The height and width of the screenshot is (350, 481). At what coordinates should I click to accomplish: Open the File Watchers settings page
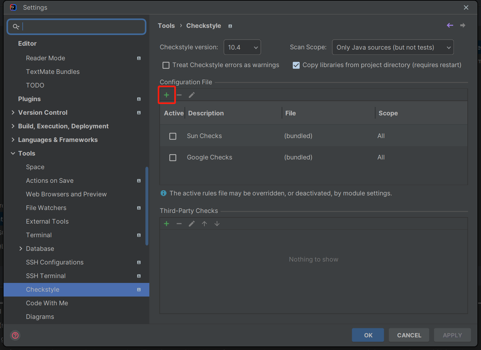46,208
